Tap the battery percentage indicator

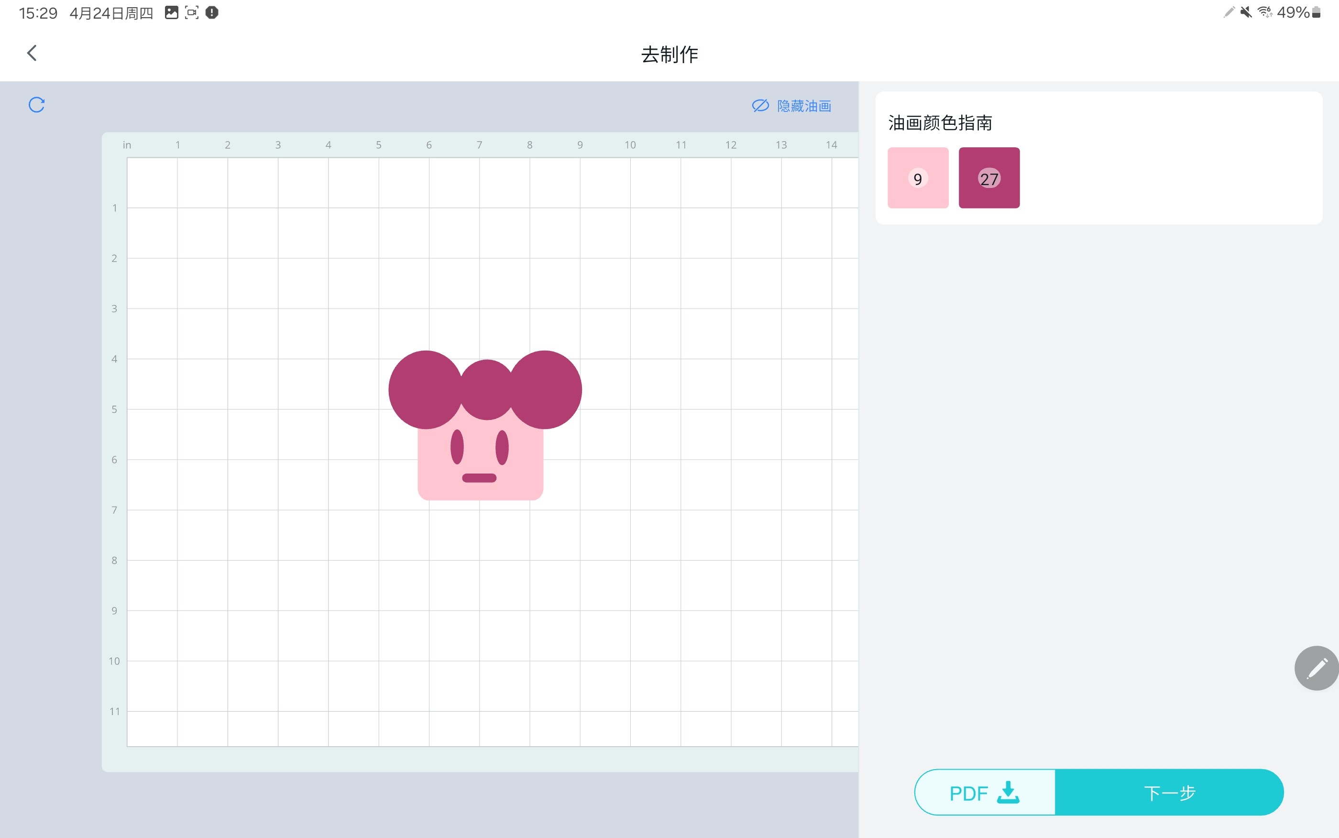1293,12
